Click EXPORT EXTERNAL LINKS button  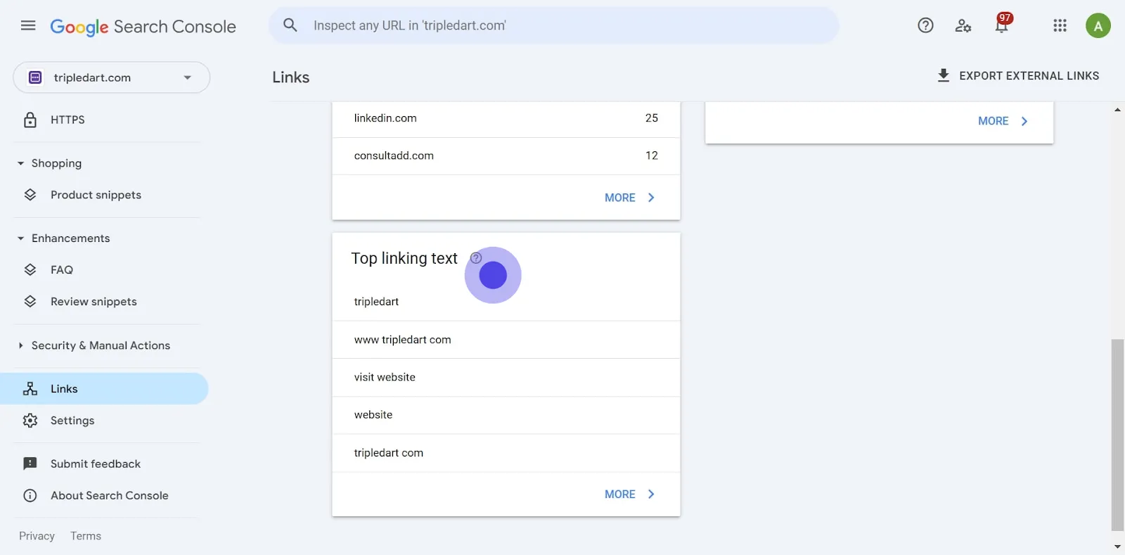(1017, 75)
